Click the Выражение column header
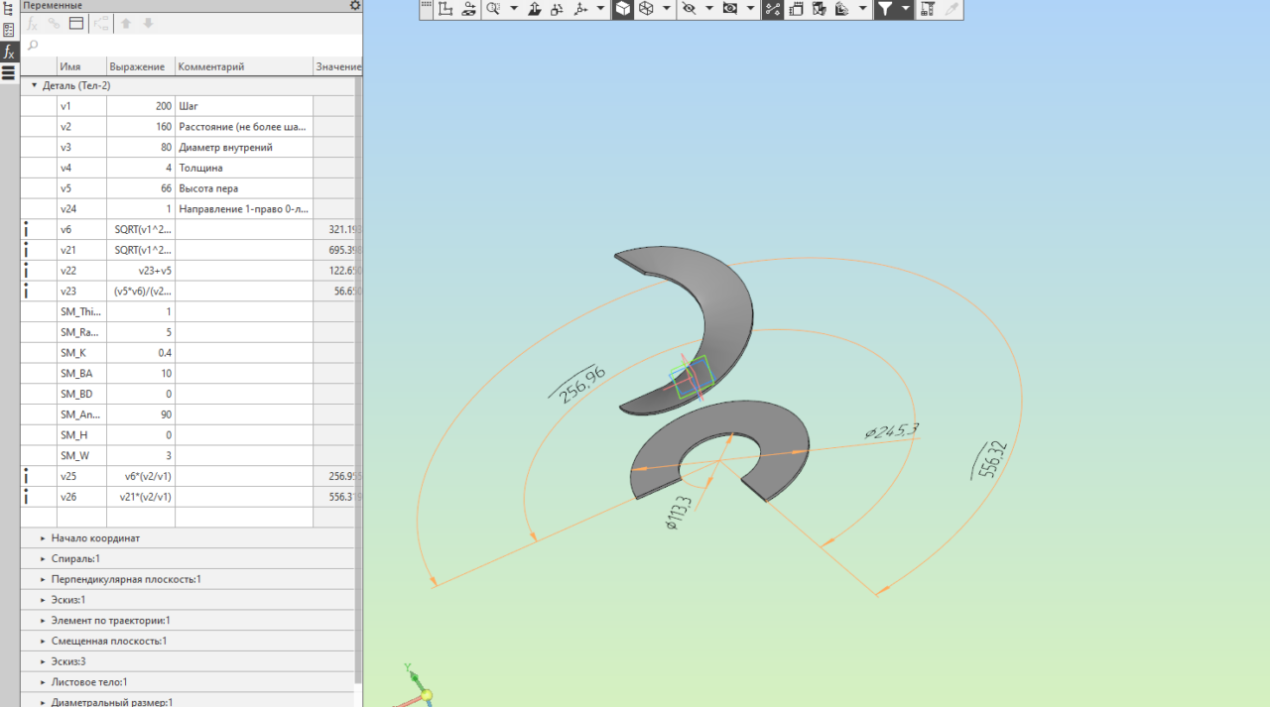Screen dimensions: 1270x707 [139, 66]
